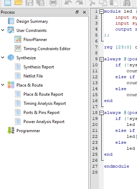Screen dimensions: 137x189
Task: Select the Synthesize process label
Action: pyautogui.click(x=26, y=58)
